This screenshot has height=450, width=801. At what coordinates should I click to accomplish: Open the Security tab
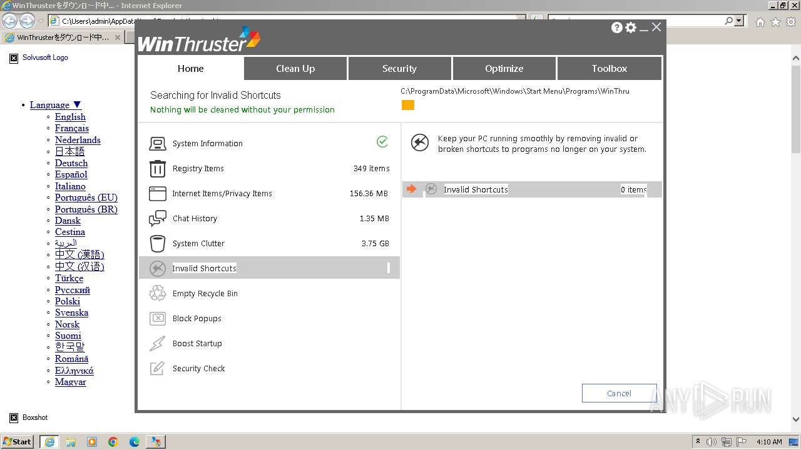[399, 69]
